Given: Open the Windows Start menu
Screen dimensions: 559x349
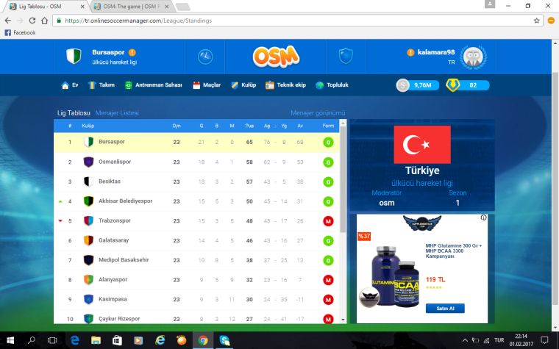Looking at the screenshot, I should pos(10,340).
